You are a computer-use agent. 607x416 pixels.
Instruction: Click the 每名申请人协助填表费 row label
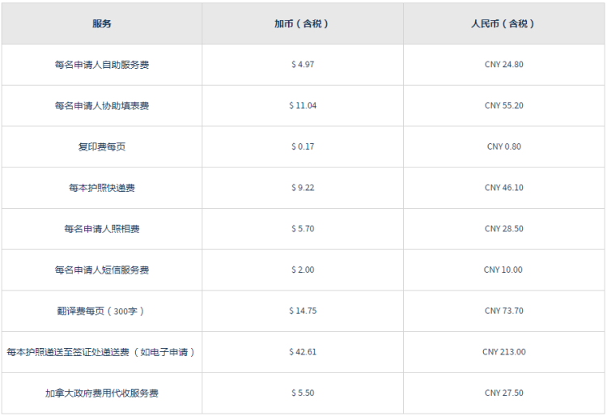pos(102,106)
